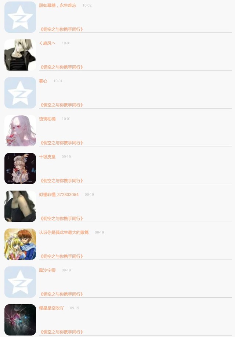Open the photo avatar of 似懂非懂_372833054

pos(20,206)
